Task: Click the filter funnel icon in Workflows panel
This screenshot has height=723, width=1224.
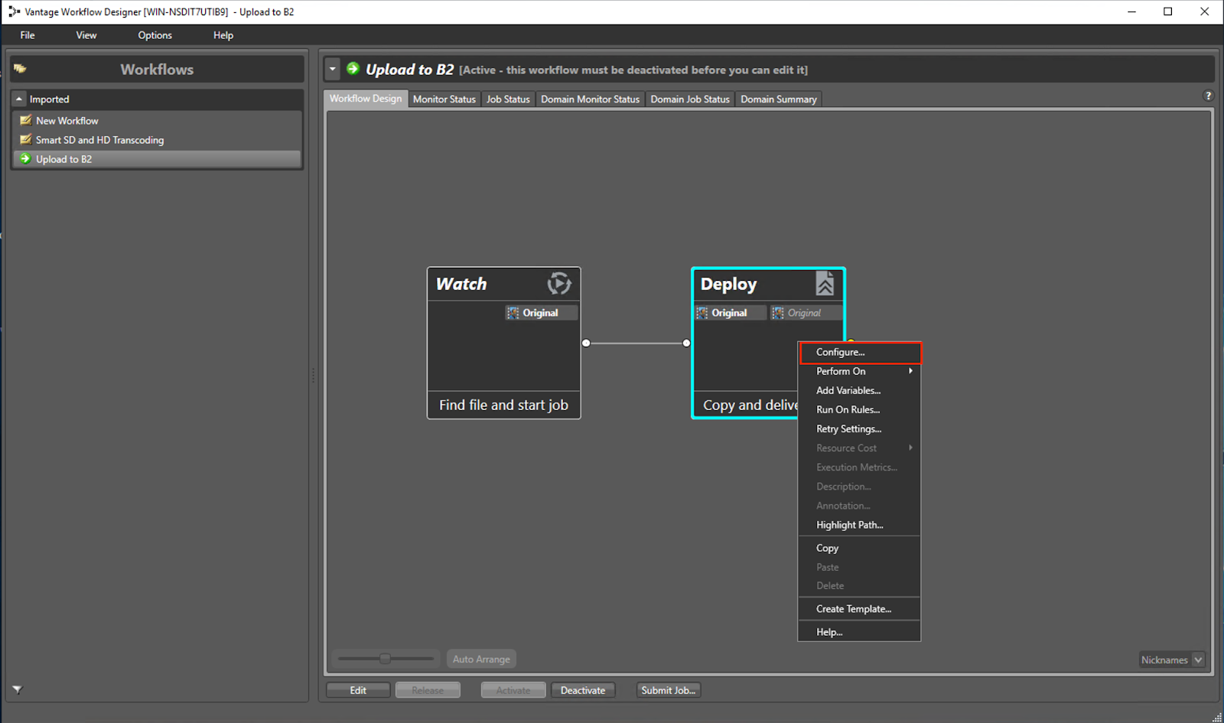Action: point(18,689)
